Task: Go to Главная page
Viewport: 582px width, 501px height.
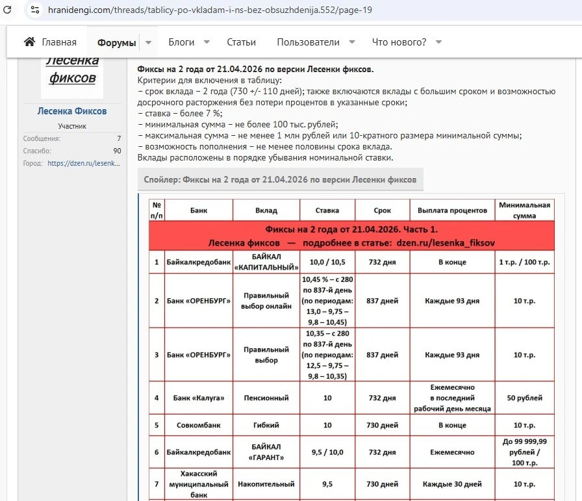Action: (59, 42)
